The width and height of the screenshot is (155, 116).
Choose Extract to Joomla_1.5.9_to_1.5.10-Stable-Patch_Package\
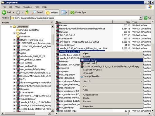tap(111, 67)
